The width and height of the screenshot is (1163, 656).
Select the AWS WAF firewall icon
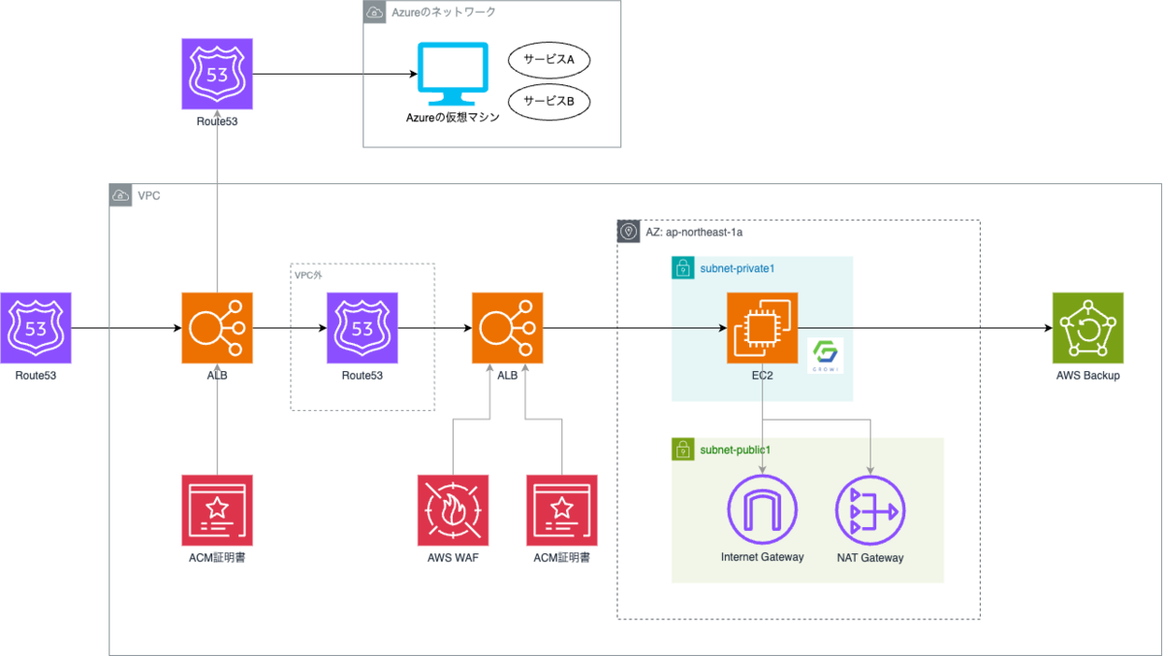[x=453, y=510]
